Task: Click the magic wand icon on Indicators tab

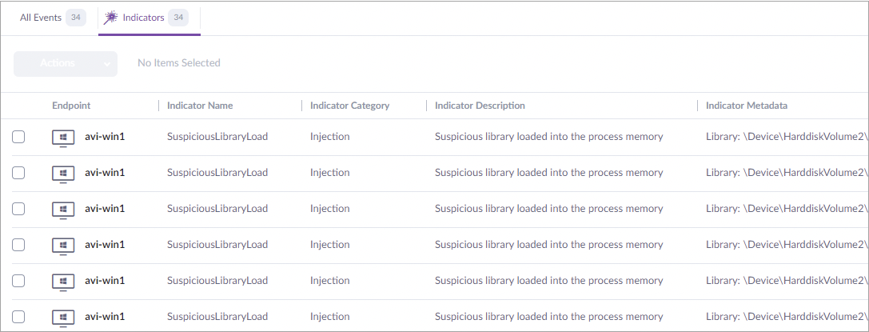Action: click(111, 18)
